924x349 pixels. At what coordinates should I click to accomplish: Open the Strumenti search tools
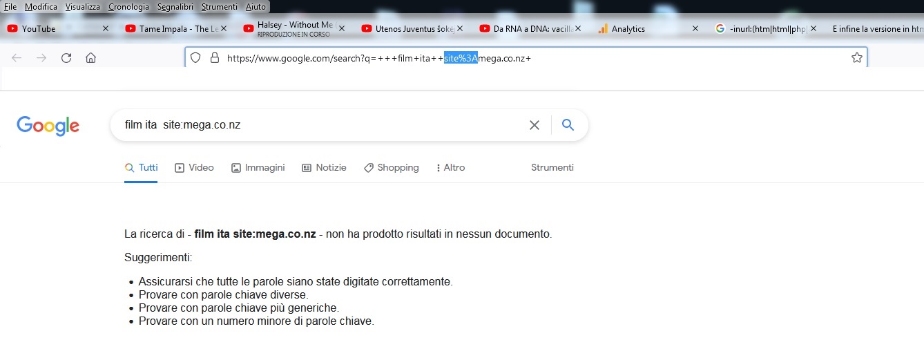(552, 167)
